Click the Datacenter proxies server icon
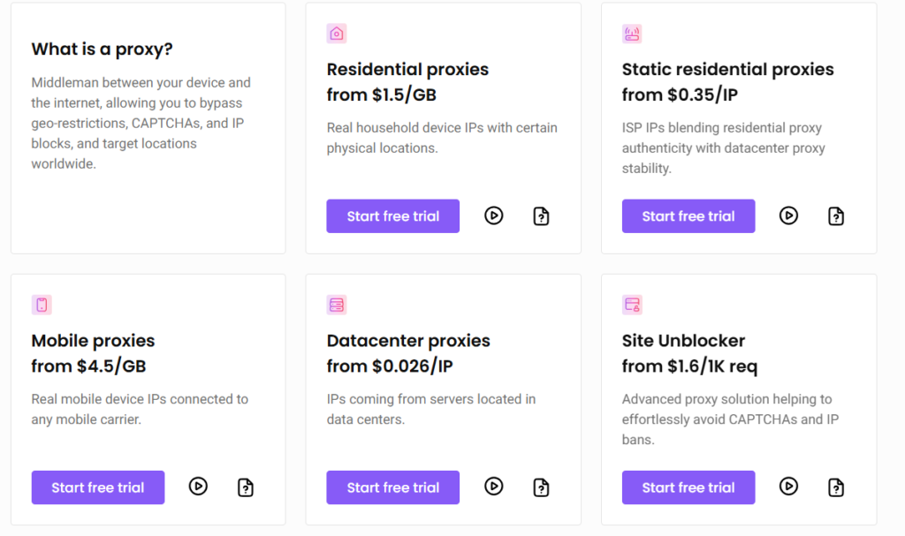Viewport: 905px width, 536px height. pos(336,304)
